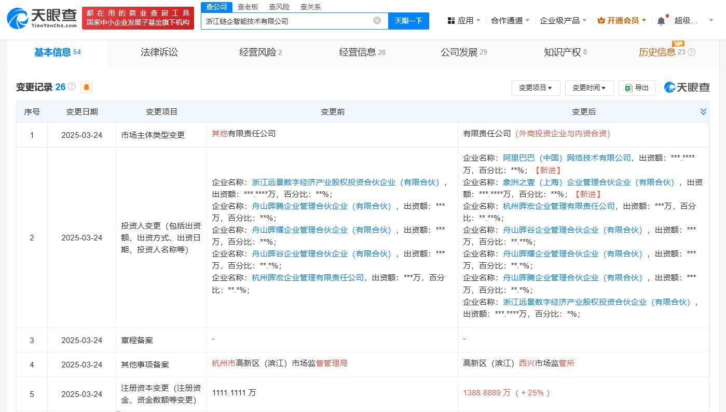Open 杭州晖宏企业管理有限责任公司 link in 变更前 column

[308, 277]
